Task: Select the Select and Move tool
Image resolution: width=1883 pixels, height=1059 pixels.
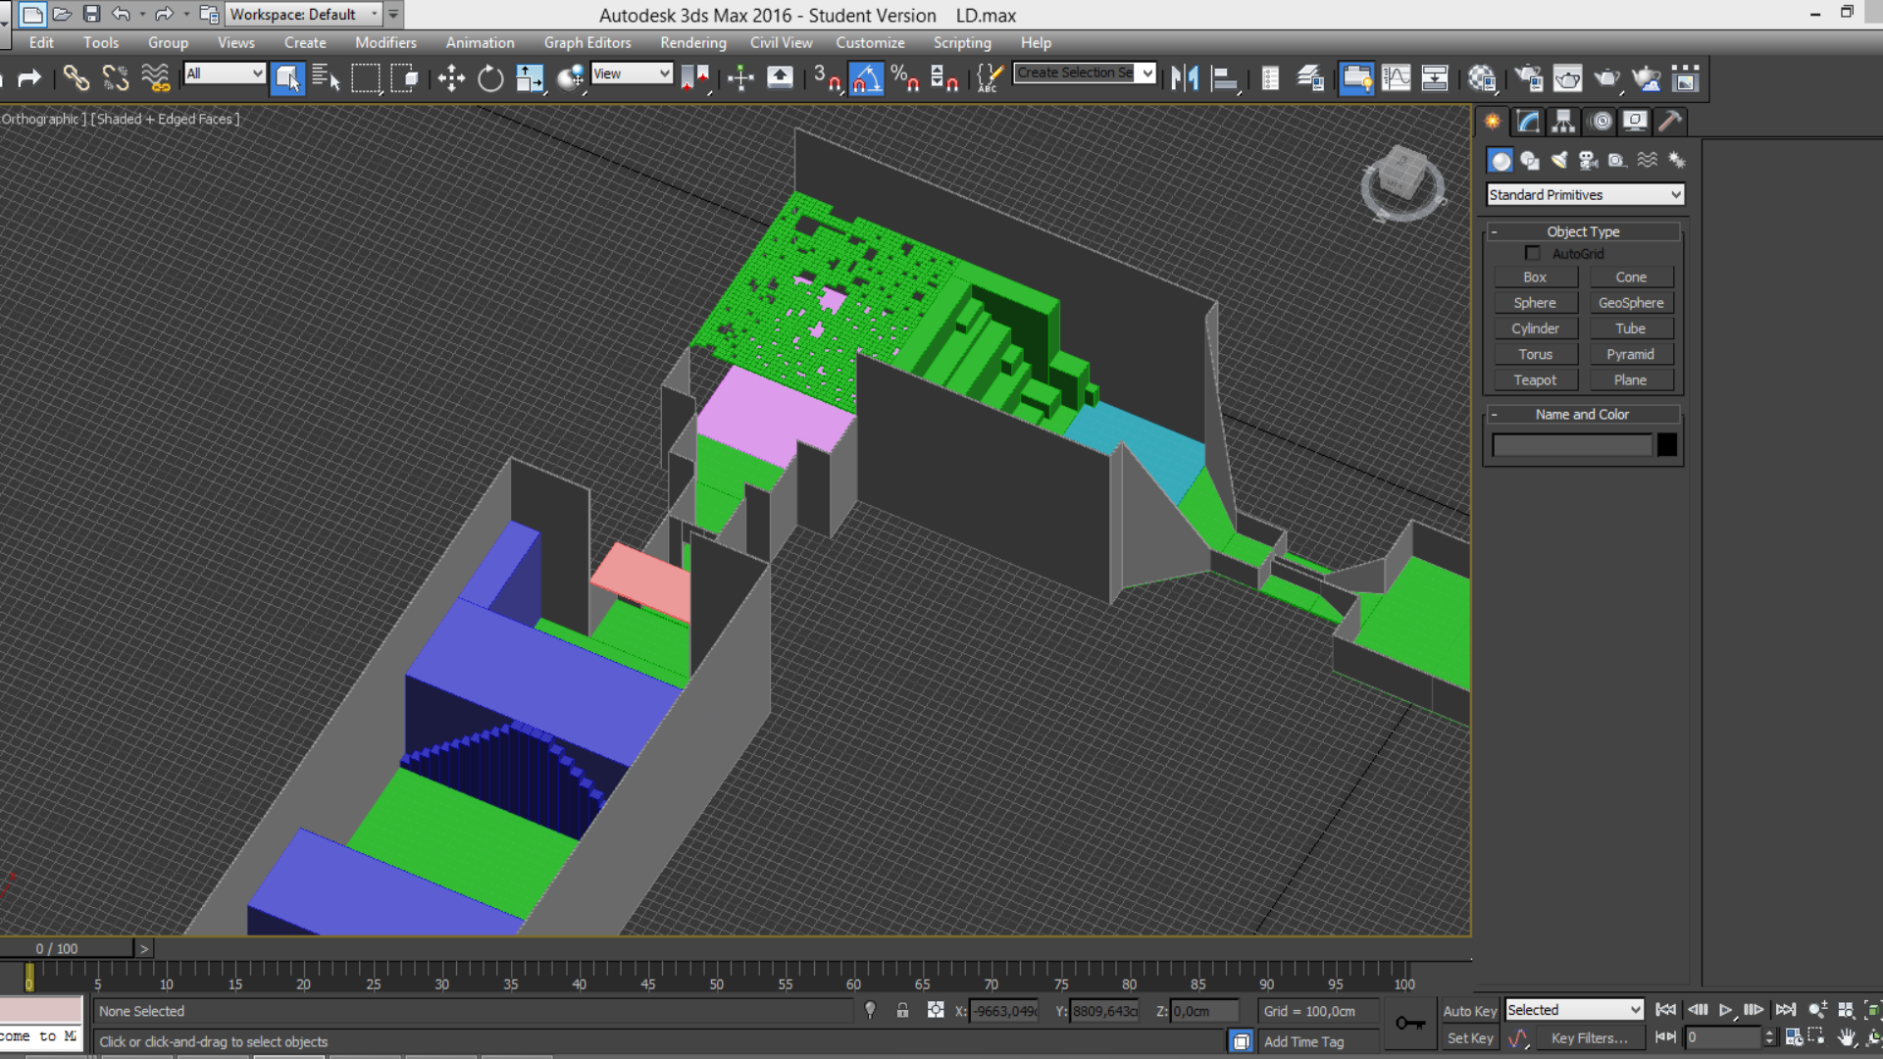Action: coord(451,77)
